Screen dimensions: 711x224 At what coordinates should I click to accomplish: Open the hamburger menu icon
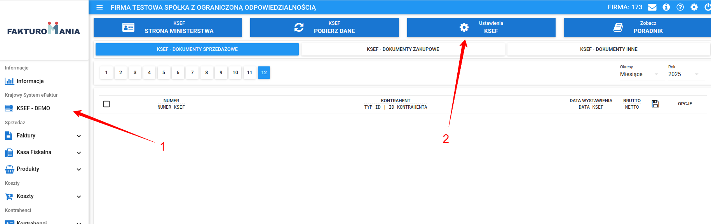coord(99,7)
